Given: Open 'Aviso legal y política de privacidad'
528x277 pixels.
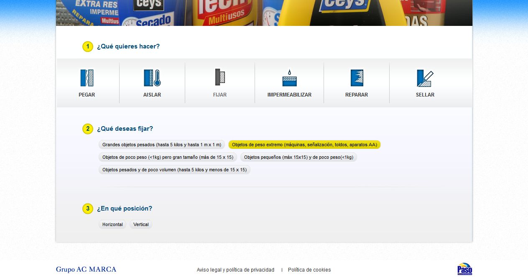Looking at the screenshot, I should click(x=235, y=270).
